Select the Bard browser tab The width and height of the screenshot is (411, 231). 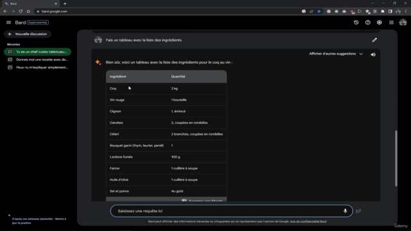click(x=30, y=4)
